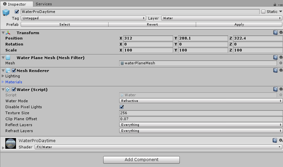Click the Rotation Y field

(x=203, y=44)
